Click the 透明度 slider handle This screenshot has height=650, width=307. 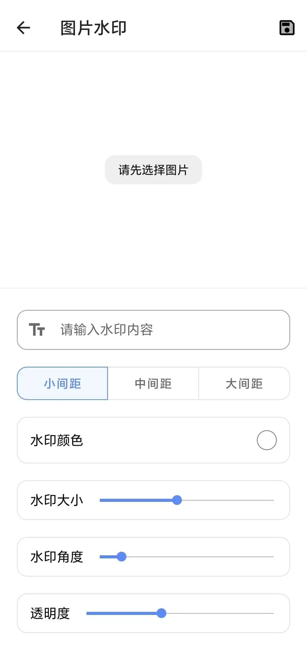point(161,613)
